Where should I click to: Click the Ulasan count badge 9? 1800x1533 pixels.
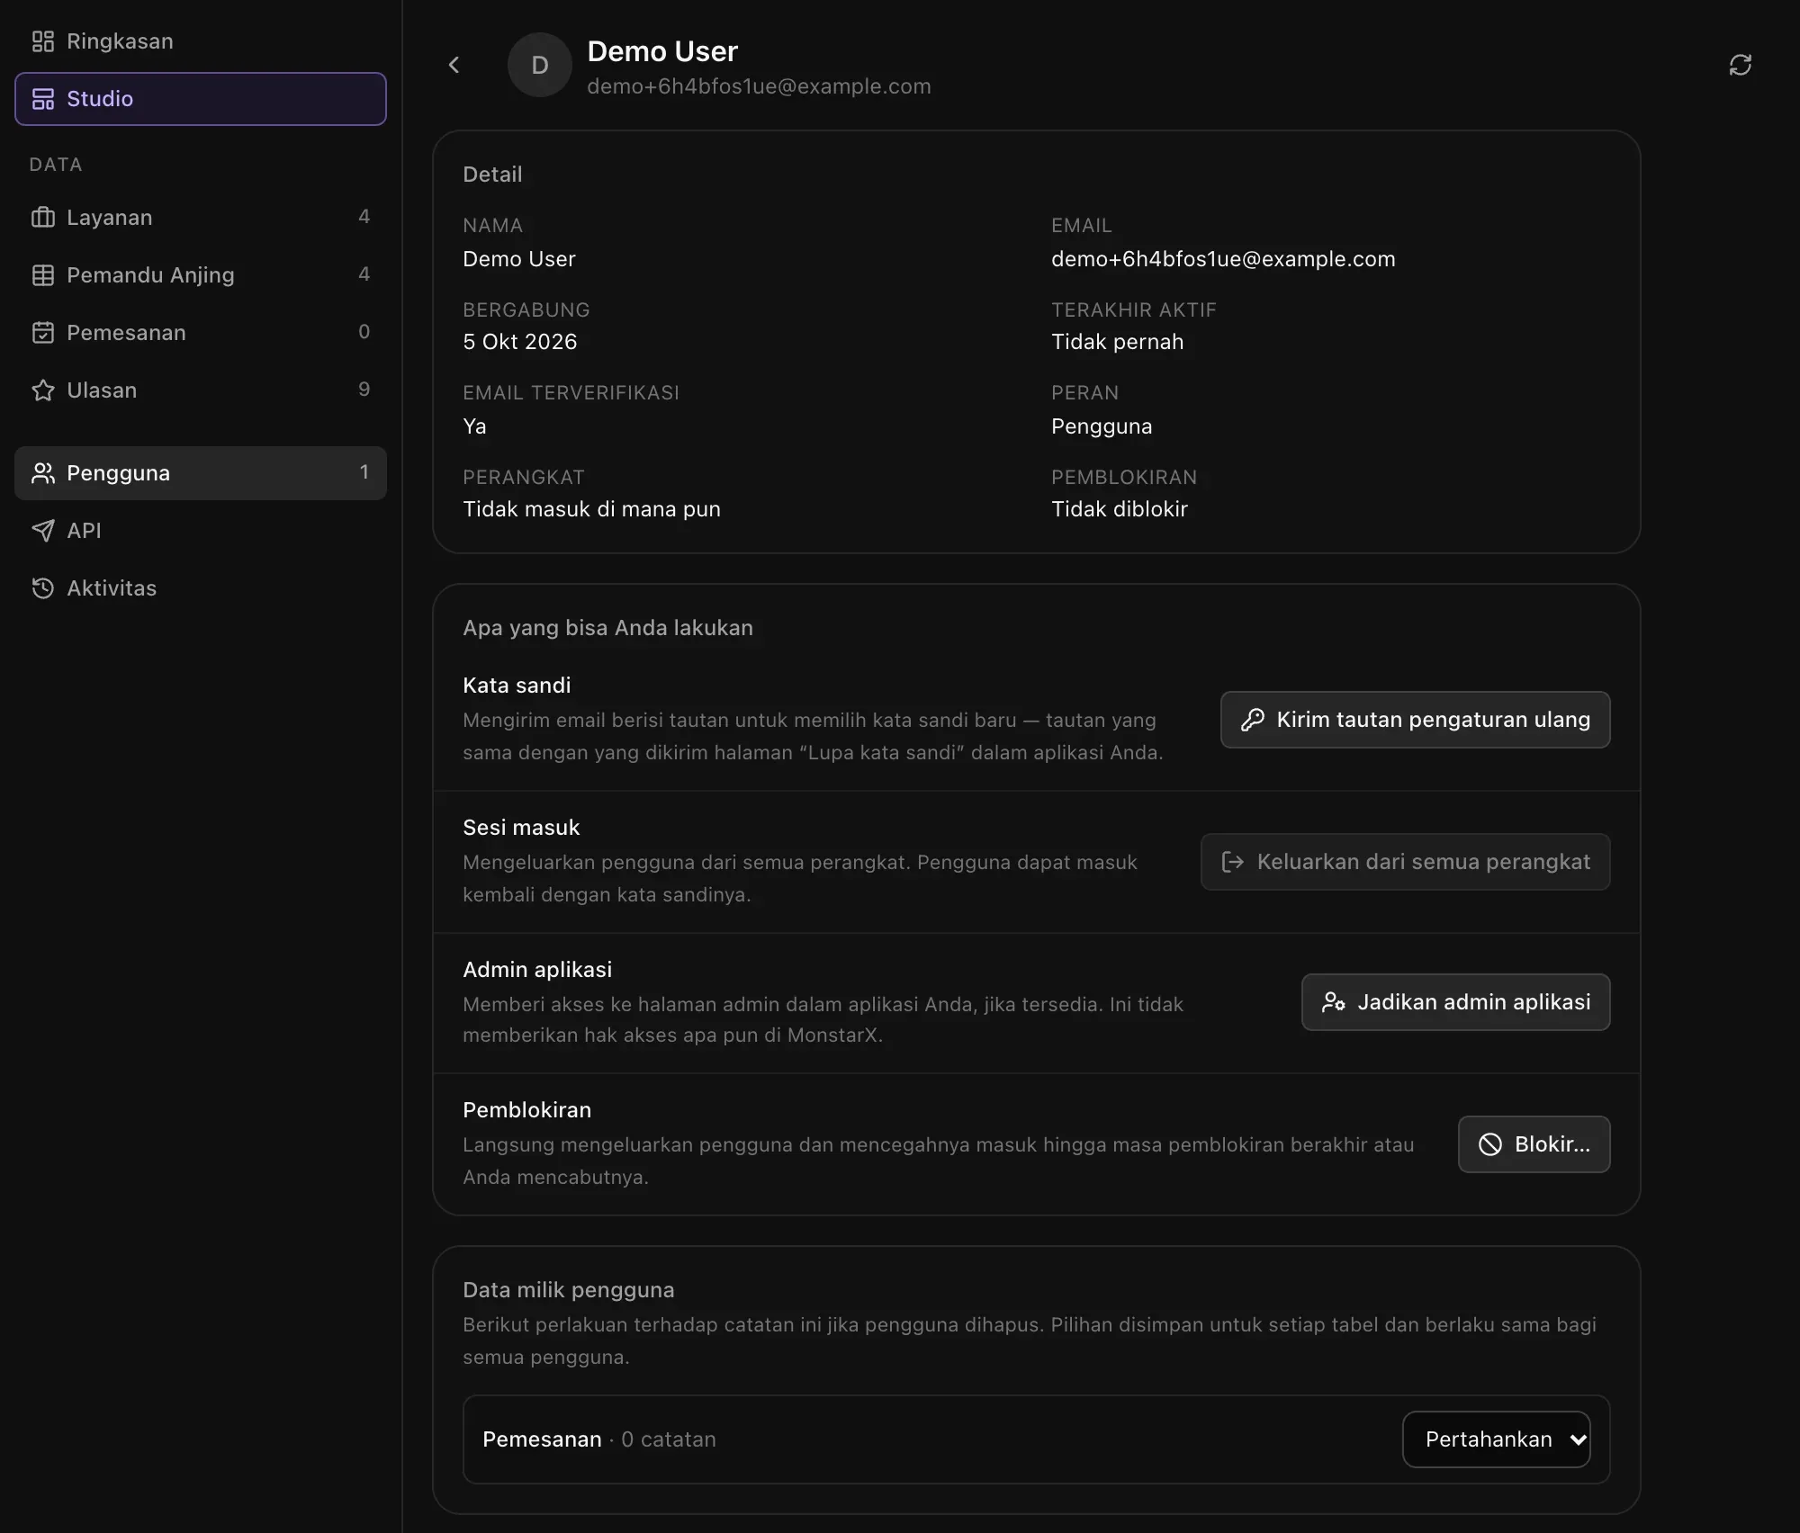click(364, 390)
